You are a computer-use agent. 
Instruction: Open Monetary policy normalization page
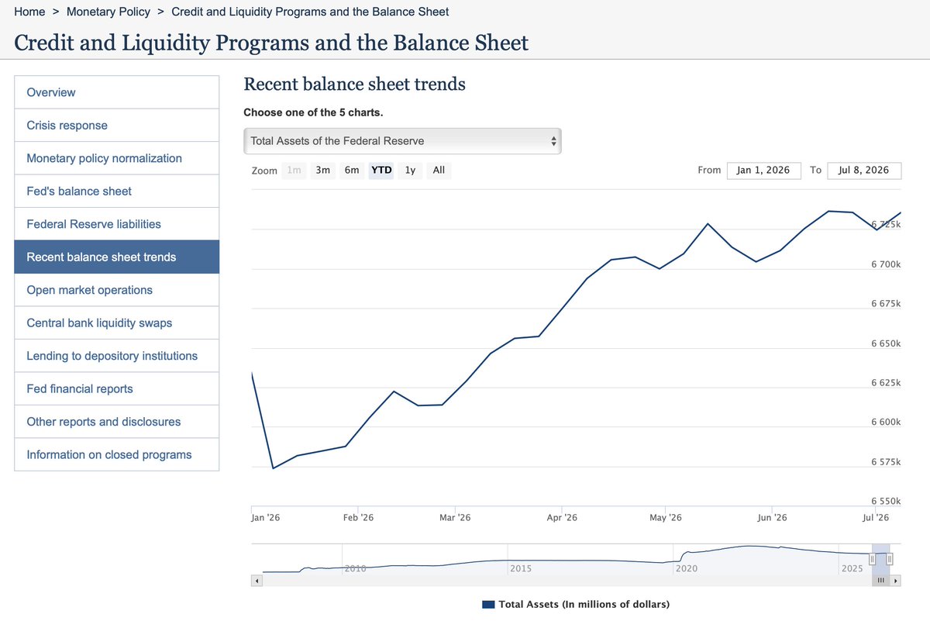coord(117,158)
